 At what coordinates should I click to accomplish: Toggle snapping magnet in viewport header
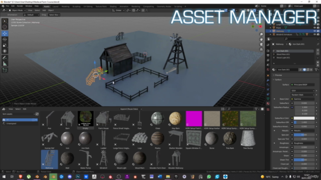point(133,10)
